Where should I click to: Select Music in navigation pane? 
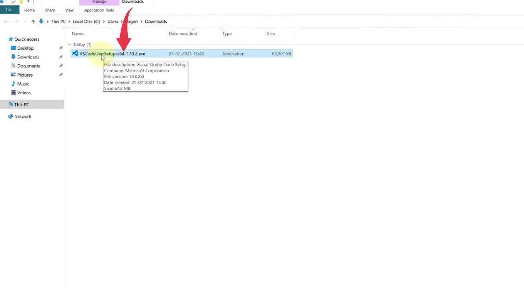click(x=23, y=84)
